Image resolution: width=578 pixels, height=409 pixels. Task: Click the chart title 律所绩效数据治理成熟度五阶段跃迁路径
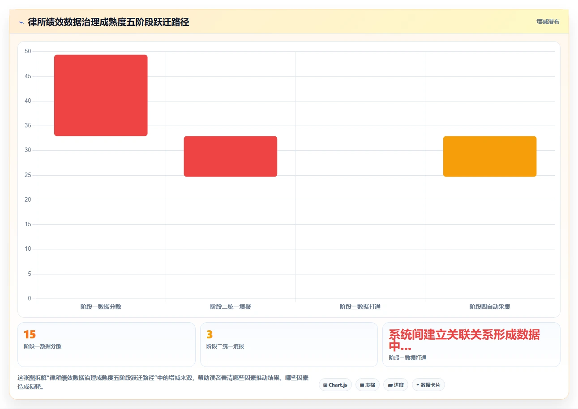(108, 22)
